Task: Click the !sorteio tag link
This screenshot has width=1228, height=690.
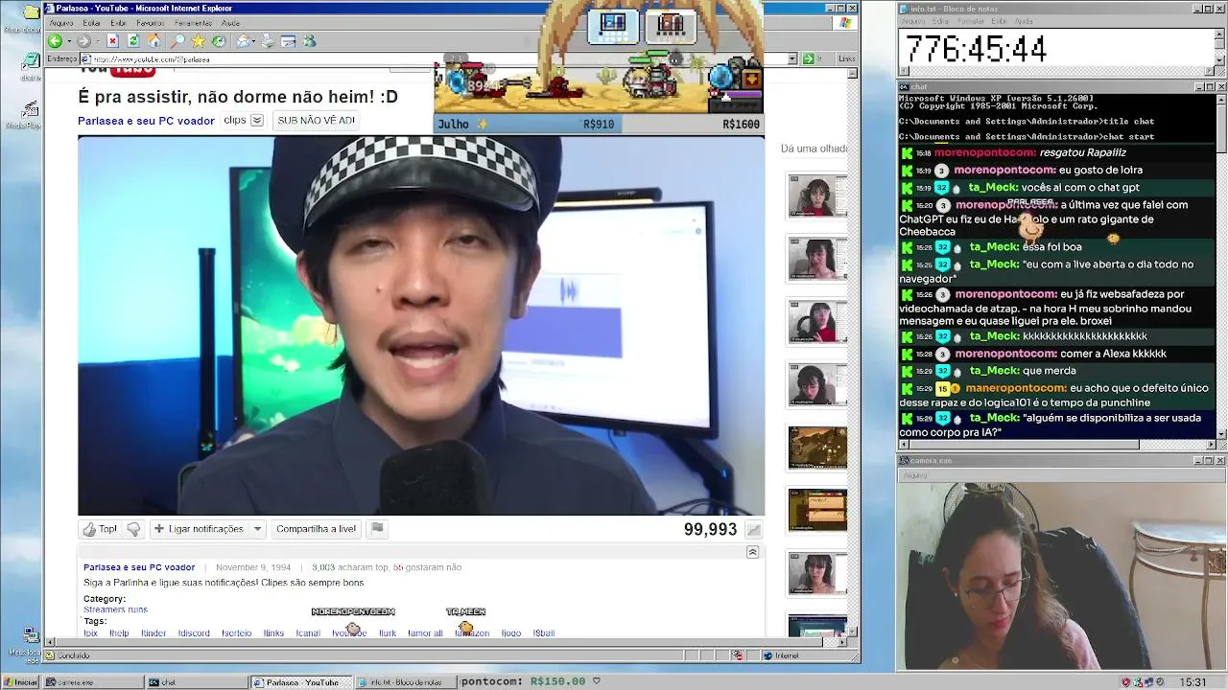Action: (x=236, y=633)
